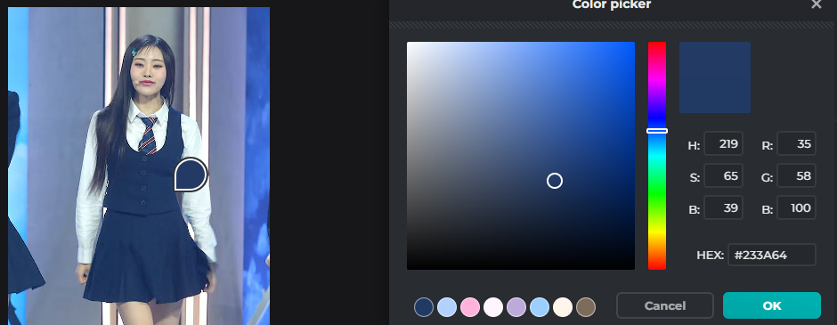Click the S saturation value field

pyautogui.click(x=723, y=175)
